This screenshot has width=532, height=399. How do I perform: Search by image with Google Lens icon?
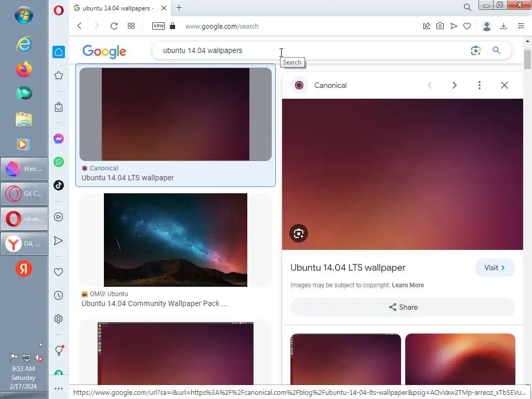pyautogui.click(x=476, y=50)
